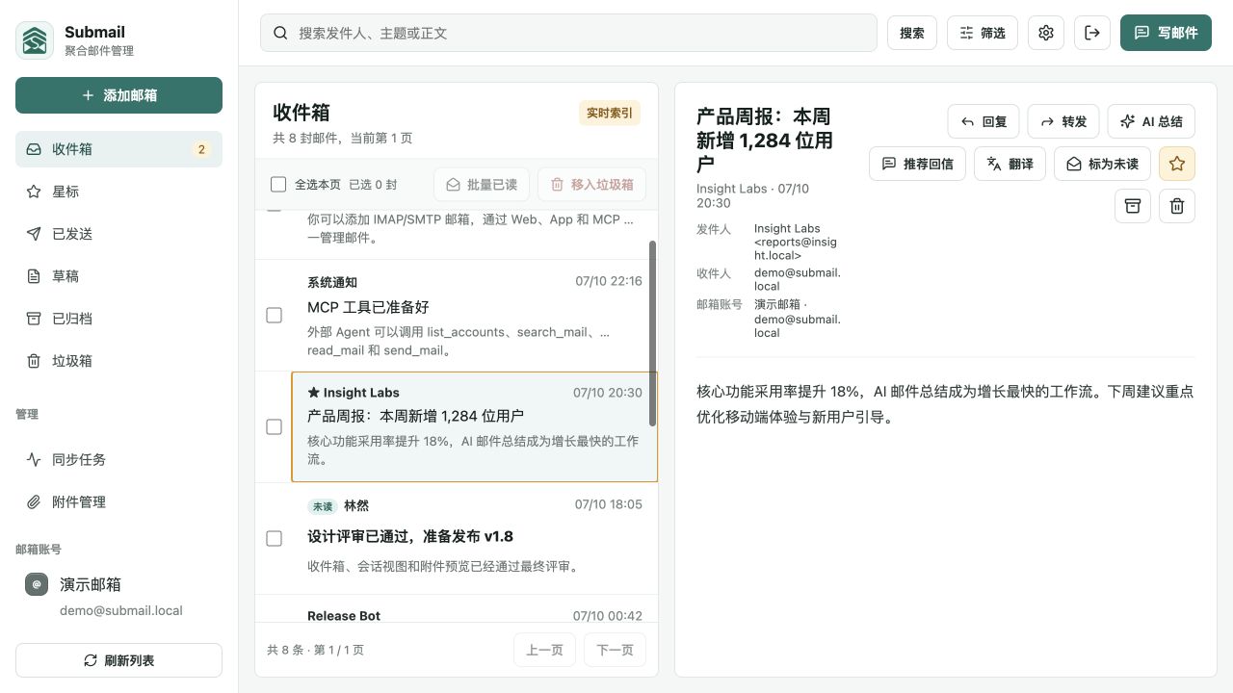This screenshot has width=1233, height=693.
Task: Open the 垃圾箱 trash folder
Action: pyautogui.click(x=118, y=361)
